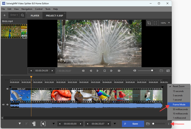Go to left marker triangle icon

(54, 124)
